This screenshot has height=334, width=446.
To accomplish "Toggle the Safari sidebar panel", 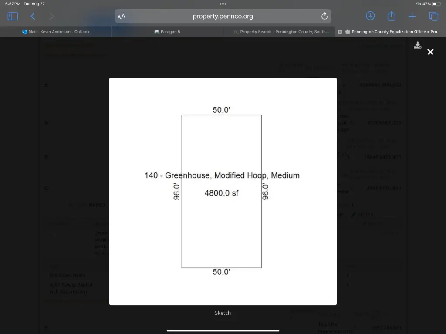I will (13, 17).
